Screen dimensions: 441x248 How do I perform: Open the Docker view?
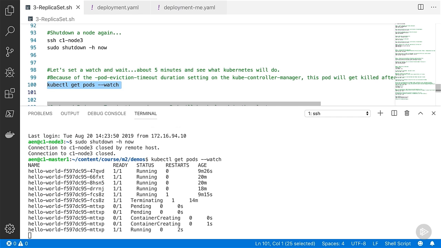10,135
